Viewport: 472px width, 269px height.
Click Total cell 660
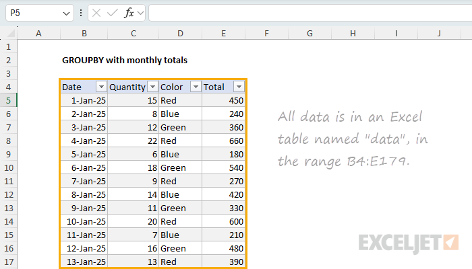223,141
